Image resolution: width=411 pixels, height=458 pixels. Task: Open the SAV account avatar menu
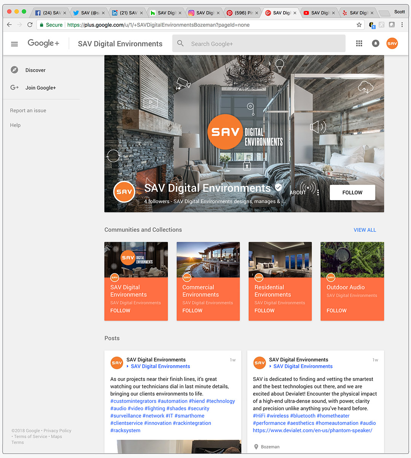(392, 43)
